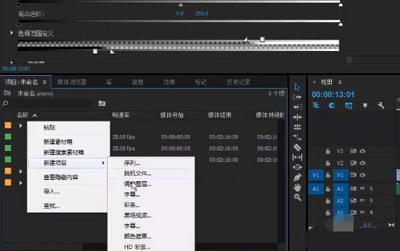Toggle the lock on video track V2
The width and height of the screenshot is (400, 251).
[328, 163]
